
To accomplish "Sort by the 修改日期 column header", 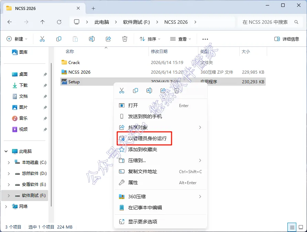I will pos(159,51).
